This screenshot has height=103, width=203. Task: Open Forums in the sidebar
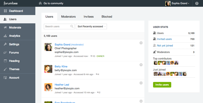click(x=18, y=53)
